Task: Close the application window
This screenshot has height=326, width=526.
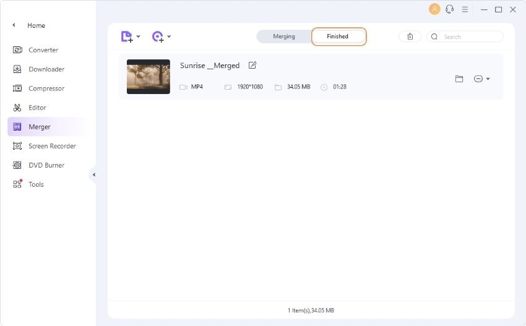Action: coord(513,10)
